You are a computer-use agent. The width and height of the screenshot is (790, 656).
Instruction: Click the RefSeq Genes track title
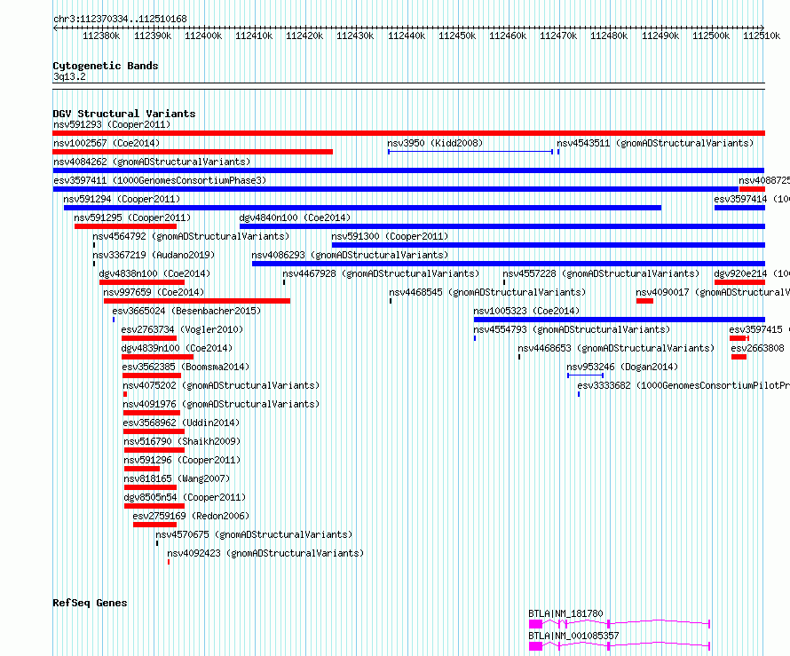point(90,603)
